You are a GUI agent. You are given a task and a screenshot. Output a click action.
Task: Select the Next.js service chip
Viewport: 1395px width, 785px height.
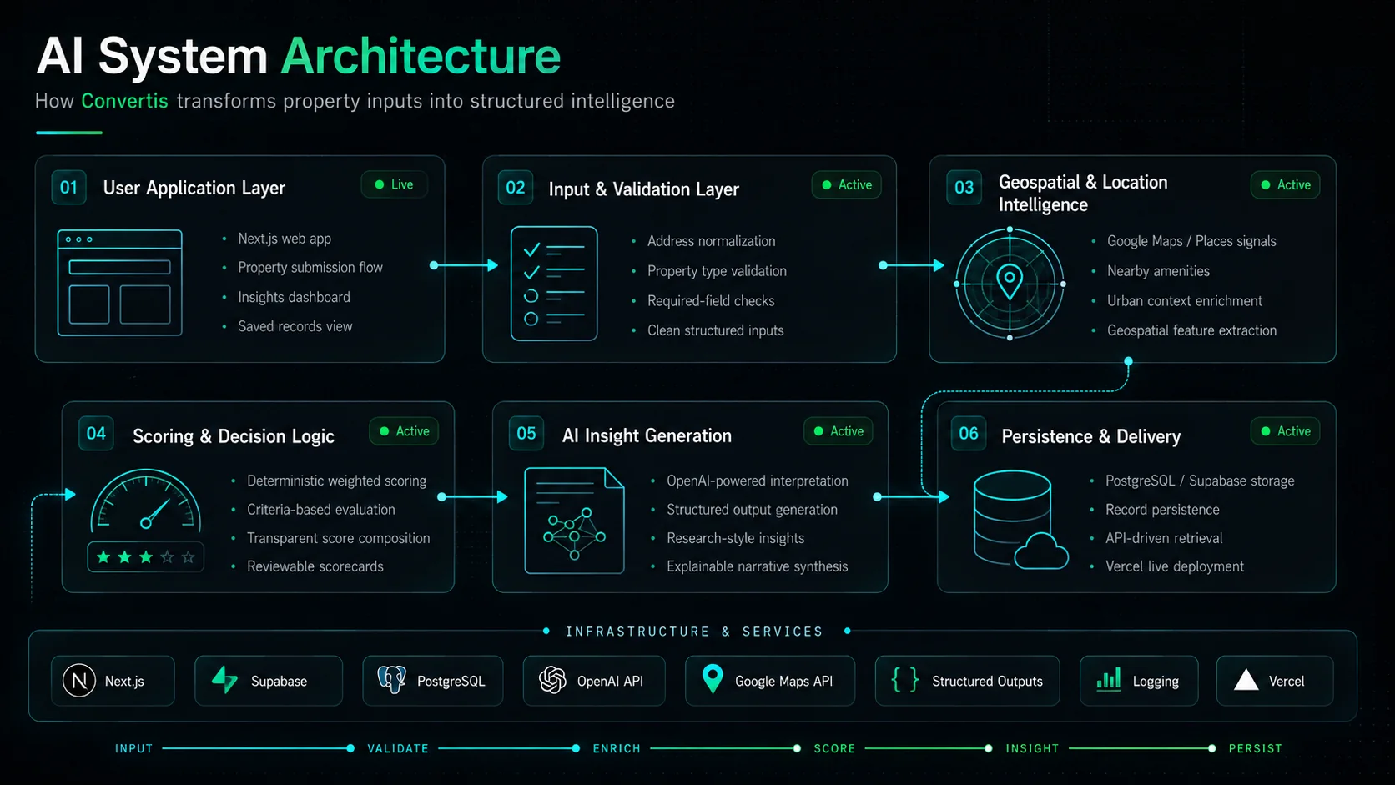(113, 681)
